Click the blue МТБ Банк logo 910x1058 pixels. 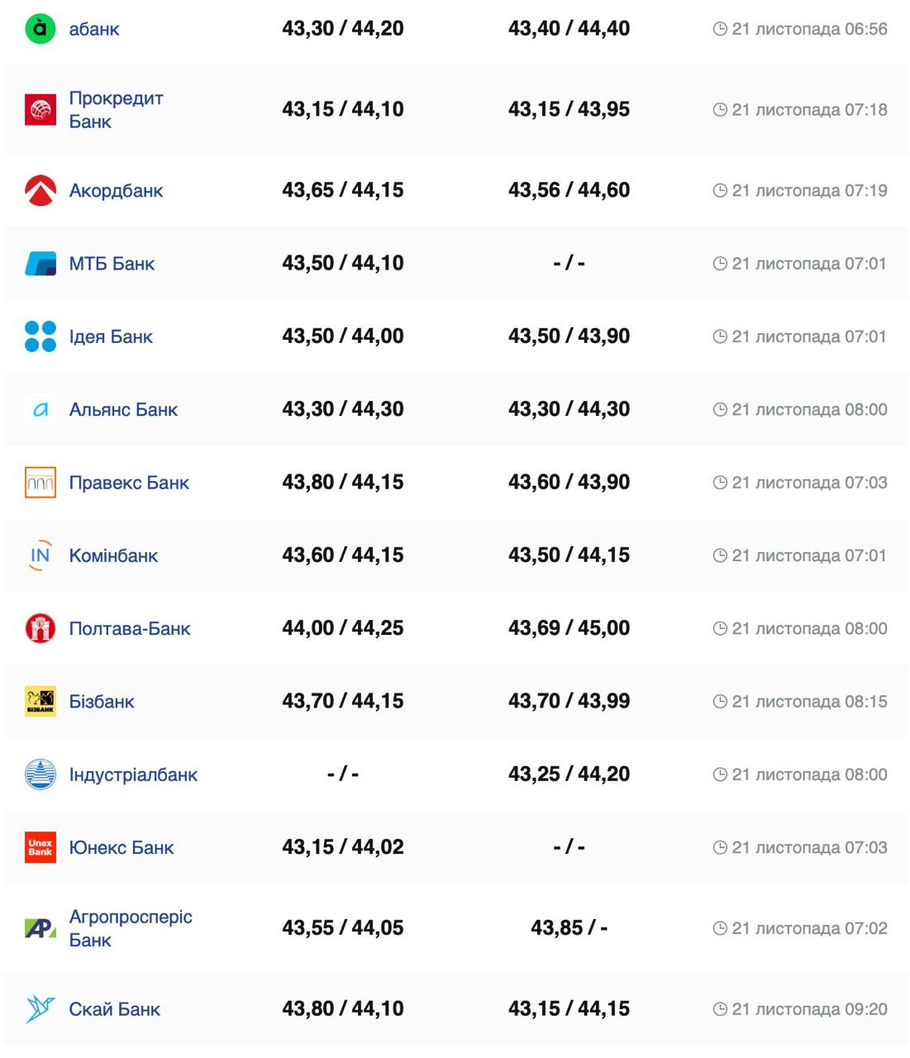[40, 264]
